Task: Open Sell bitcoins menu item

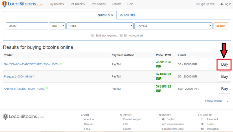Action: pyautogui.click(x=77, y=4)
